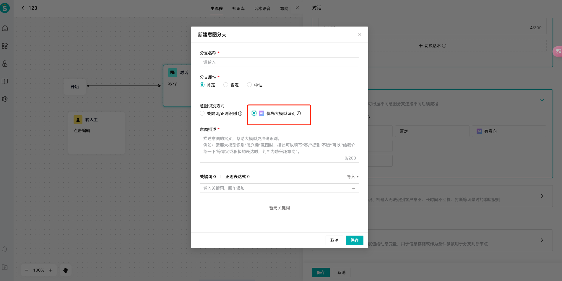Collapse the intent branch section chevron
Screen dimensions: 562x281
(x=542, y=100)
